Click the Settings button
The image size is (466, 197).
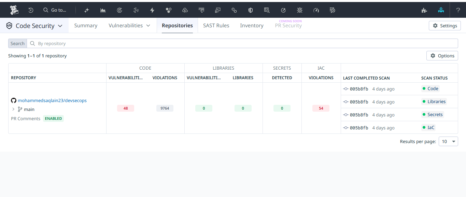pos(444,26)
